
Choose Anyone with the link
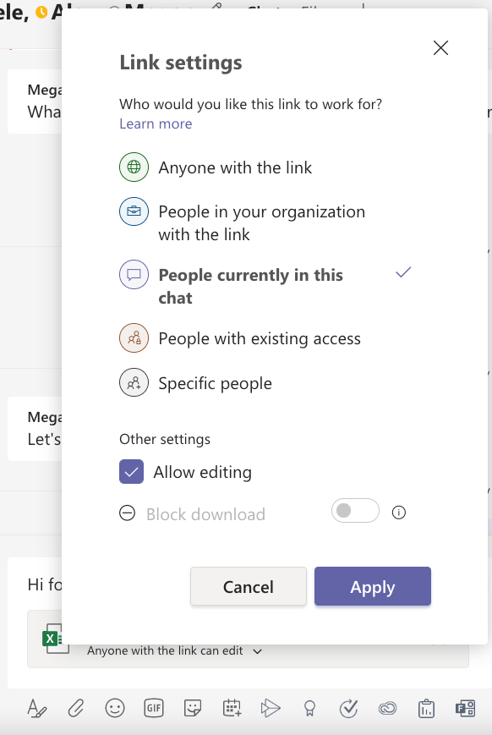tap(234, 167)
